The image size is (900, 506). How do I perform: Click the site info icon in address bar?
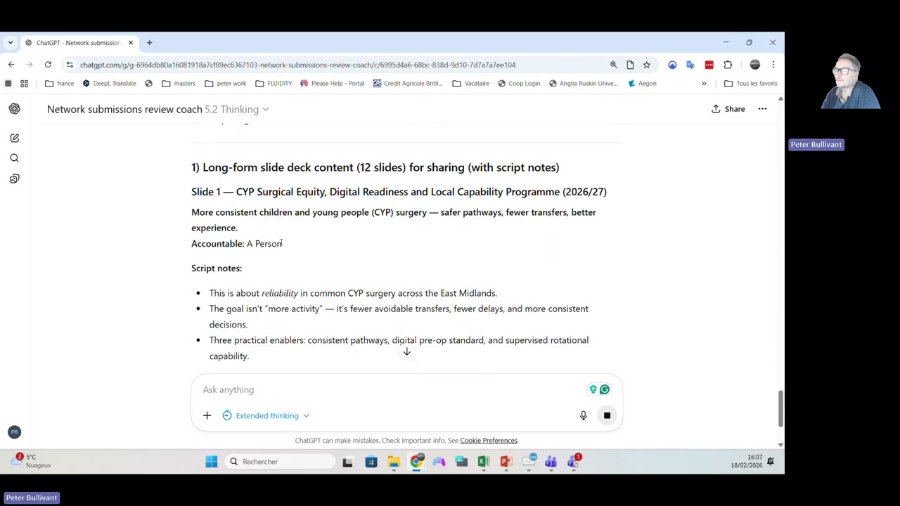(x=70, y=65)
